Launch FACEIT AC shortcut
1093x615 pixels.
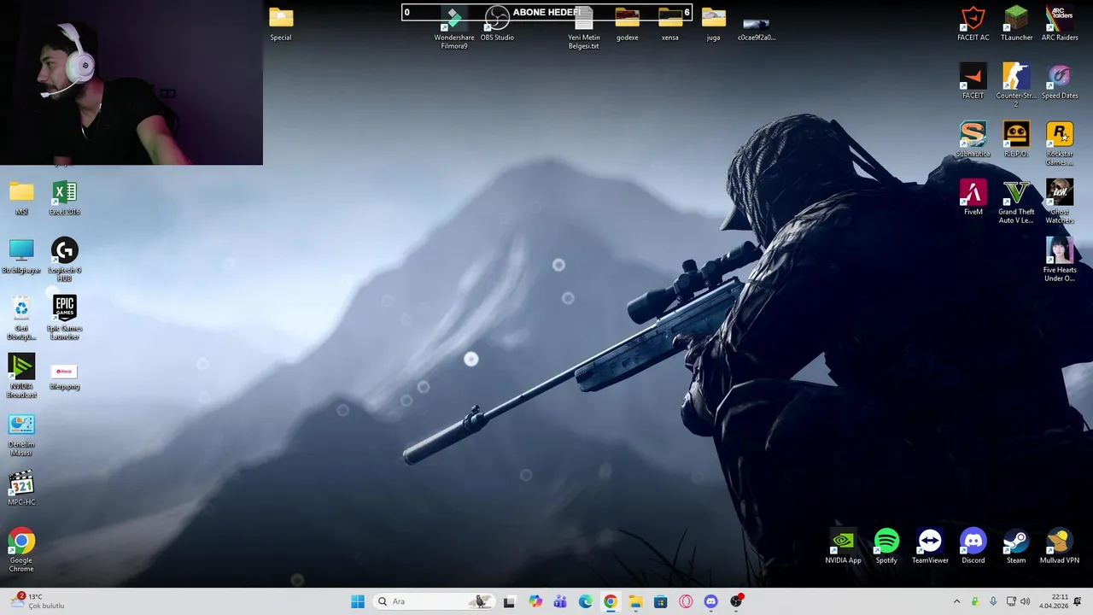[x=973, y=23]
